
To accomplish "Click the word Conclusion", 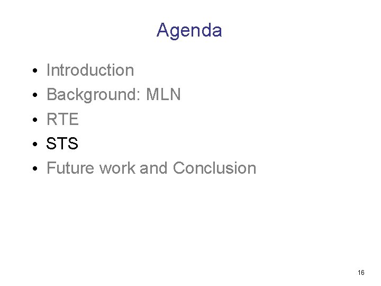I will [214, 168].
